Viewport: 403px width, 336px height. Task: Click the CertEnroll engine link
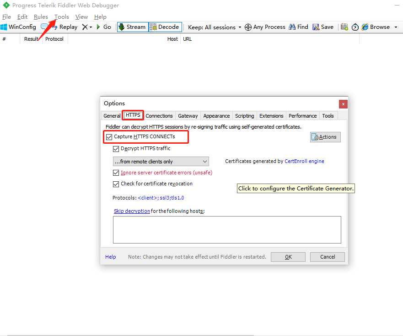304,161
